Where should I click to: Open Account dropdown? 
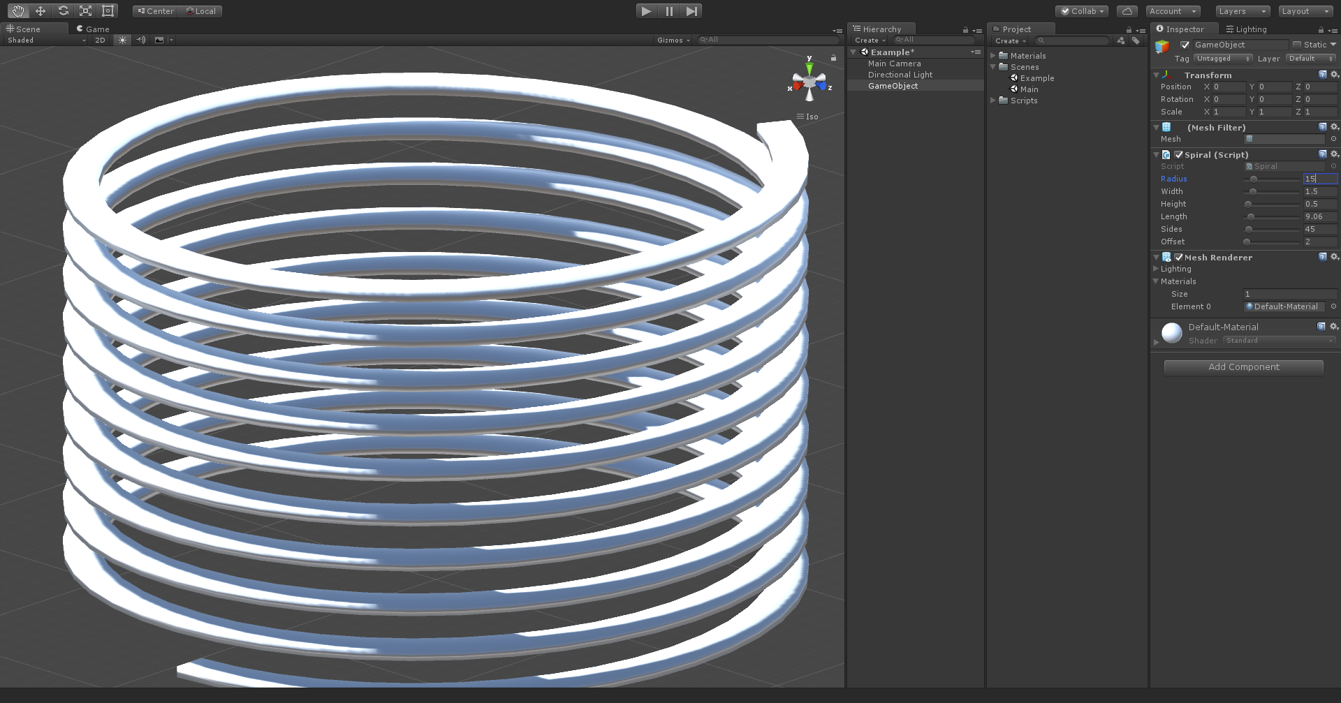point(1173,11)
